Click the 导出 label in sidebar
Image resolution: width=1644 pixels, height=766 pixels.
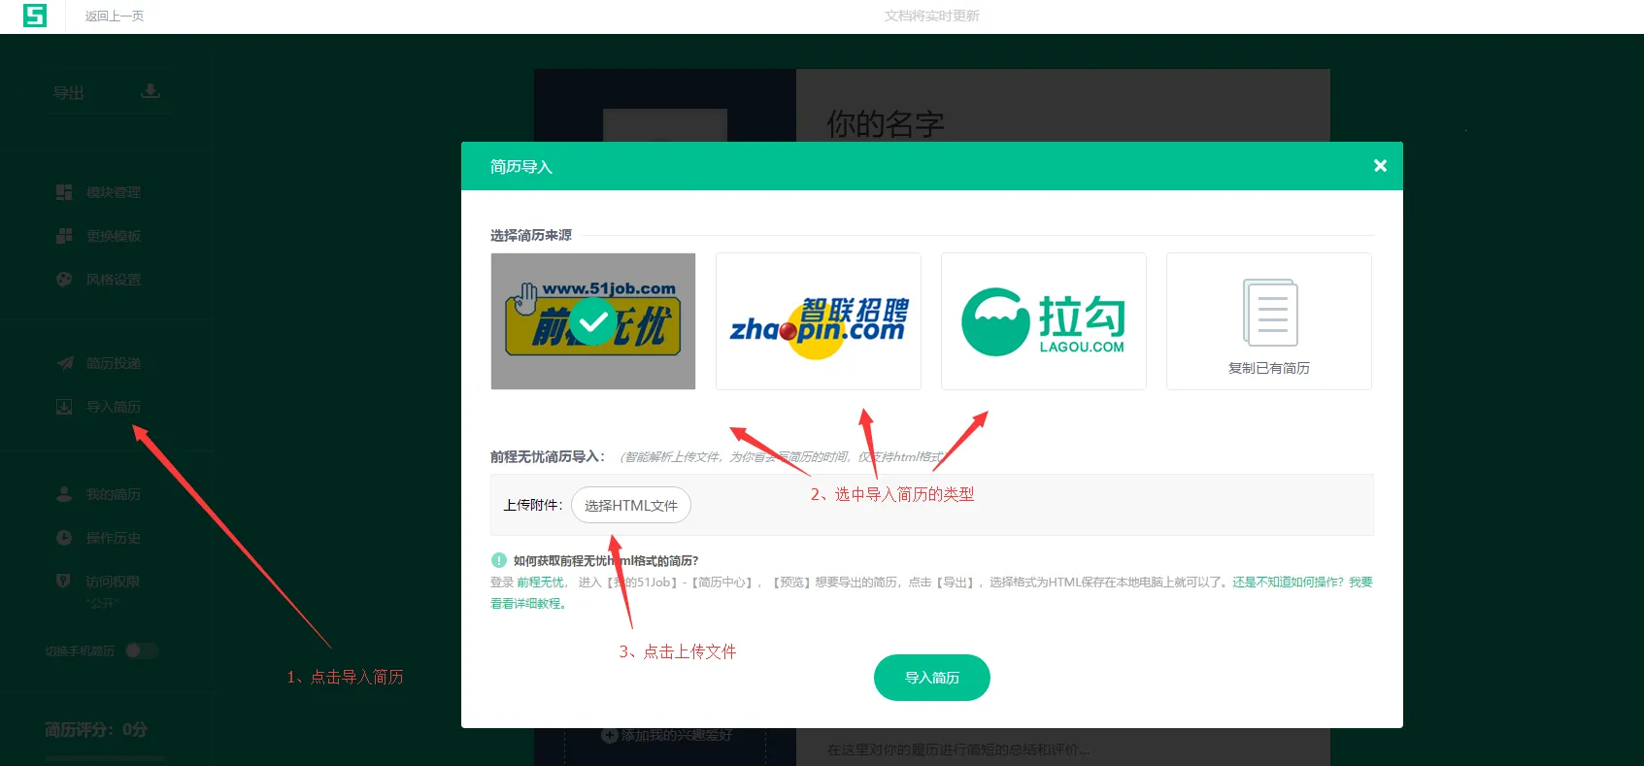click(x=69, y=92)
